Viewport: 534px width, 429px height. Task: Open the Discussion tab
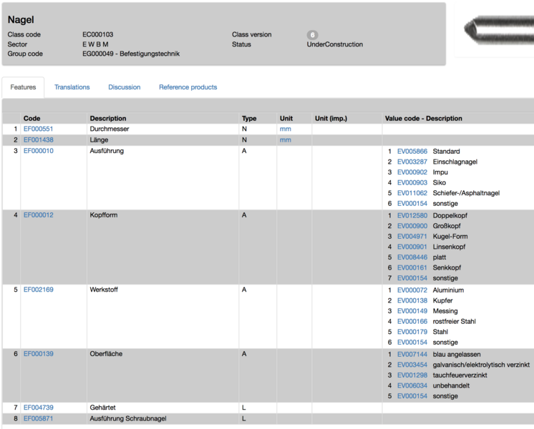pos(125,87)
